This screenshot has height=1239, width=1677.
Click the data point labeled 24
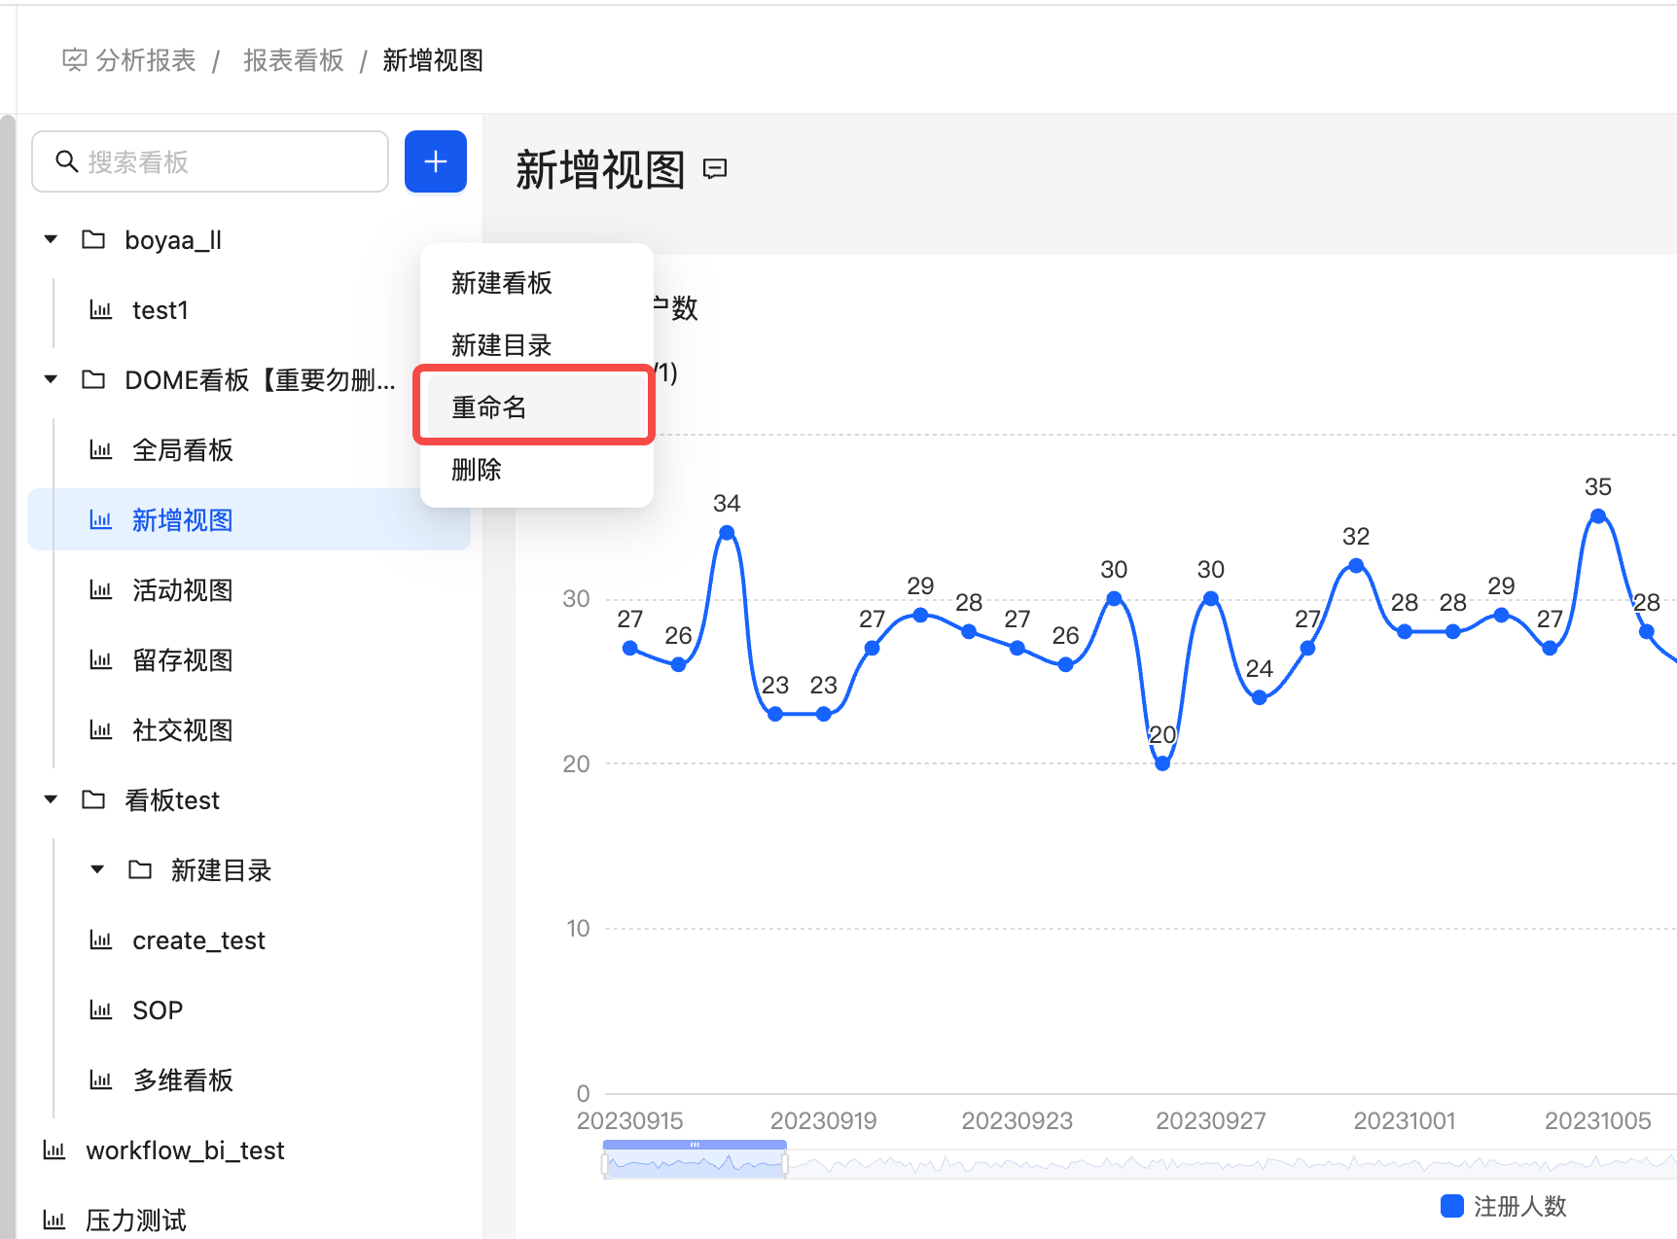click(1259, 697)
